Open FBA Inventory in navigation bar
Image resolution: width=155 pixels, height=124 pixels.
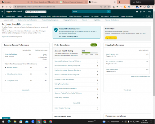pos(95,16)
